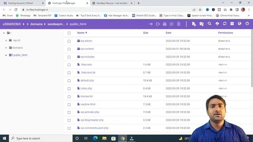
Task: Create a new file with toolbar icon
Action: (x=194, y=24)
